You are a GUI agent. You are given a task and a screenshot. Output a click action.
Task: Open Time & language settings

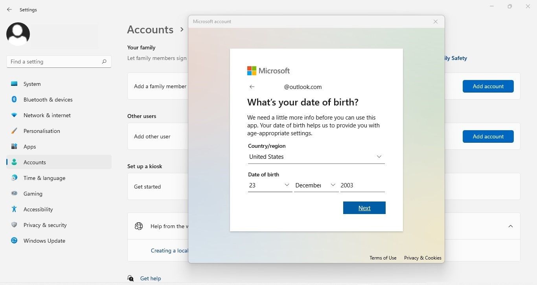[x=59, y=178]
